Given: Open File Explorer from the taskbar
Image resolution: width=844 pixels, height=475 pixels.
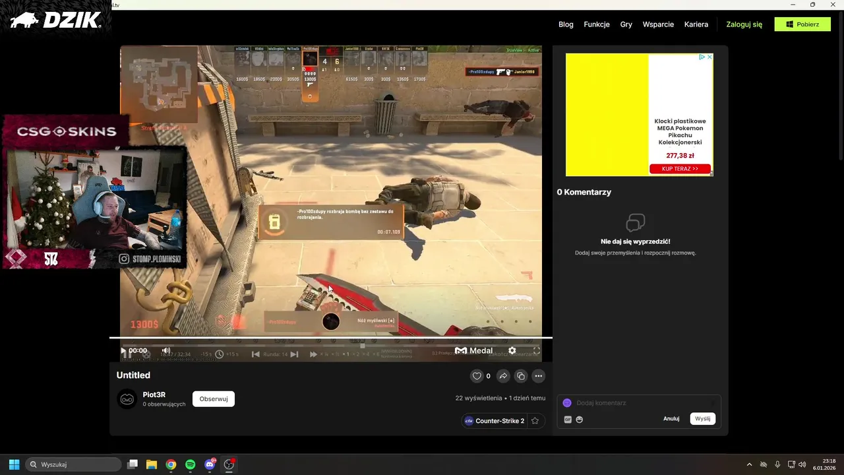Looking at the screenshot, I should pos(152,464).
